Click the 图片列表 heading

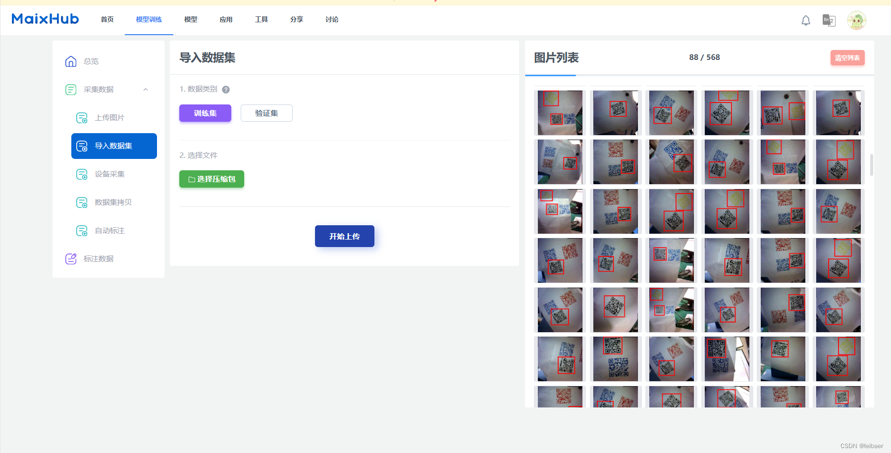click(556, 58)
